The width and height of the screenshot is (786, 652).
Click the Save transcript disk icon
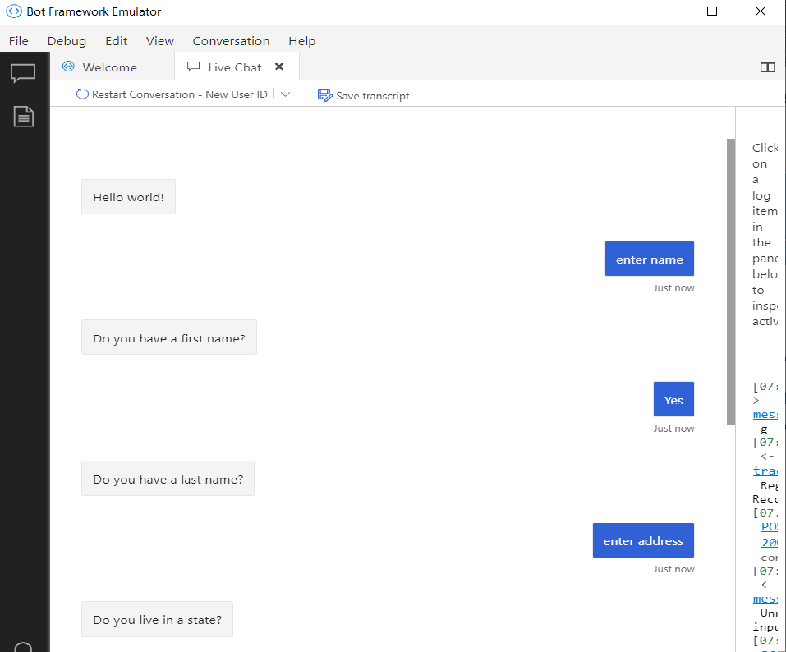(324, 95)
